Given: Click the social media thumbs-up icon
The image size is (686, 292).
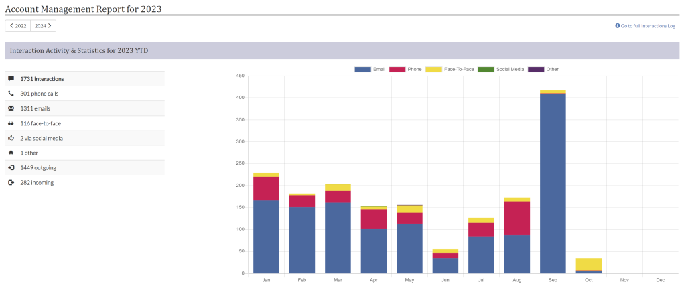Looking at the screenshot, I should 11,138.
